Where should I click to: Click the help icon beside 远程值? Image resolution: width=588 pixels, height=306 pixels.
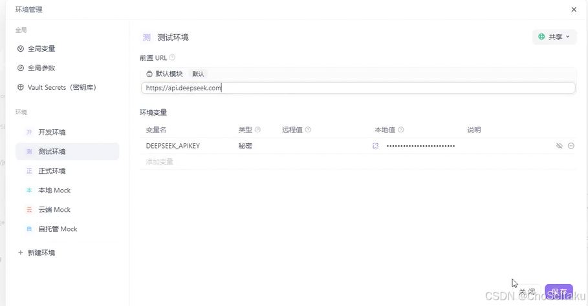tap(308, 130)
